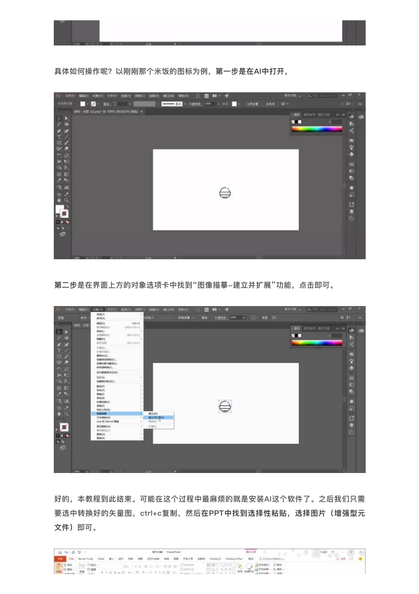The image size is (419, 594).
Task: Open the 不透明度 100% dropdown in upper Illustrator
Action: pyautogui.click(x=218, y=104)
